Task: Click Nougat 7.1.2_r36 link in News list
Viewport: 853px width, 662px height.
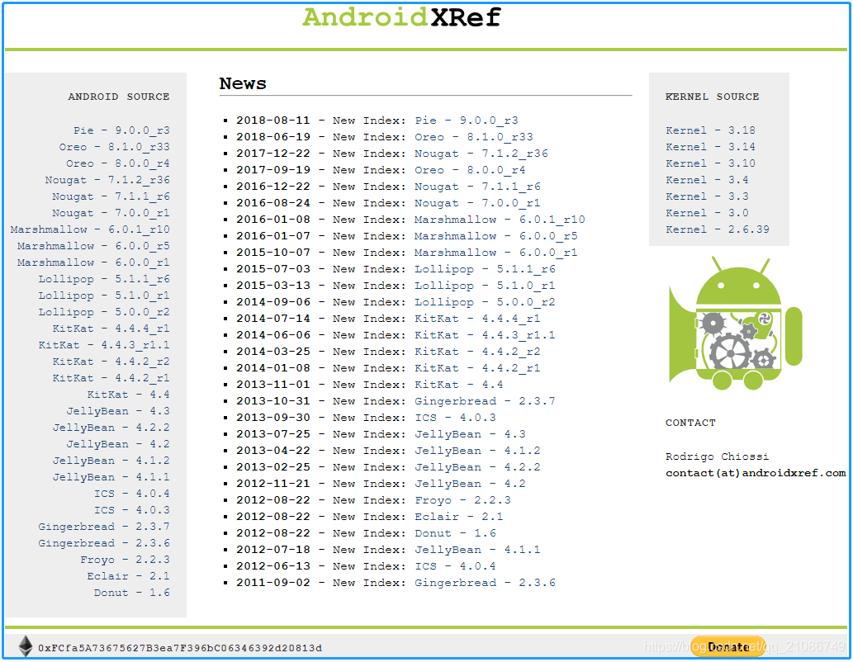Action: click(x=481, y=154)
